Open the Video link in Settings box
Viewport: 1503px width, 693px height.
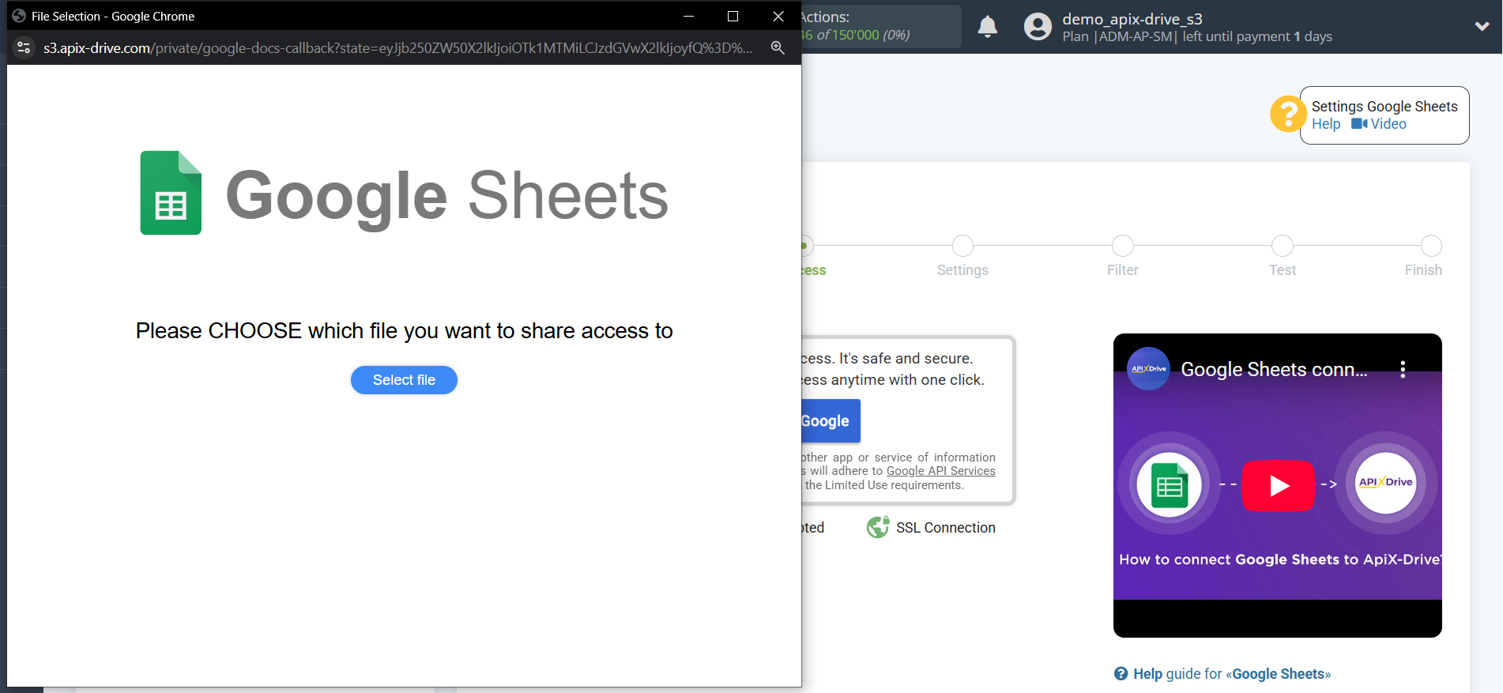[x=1388, y=124]
